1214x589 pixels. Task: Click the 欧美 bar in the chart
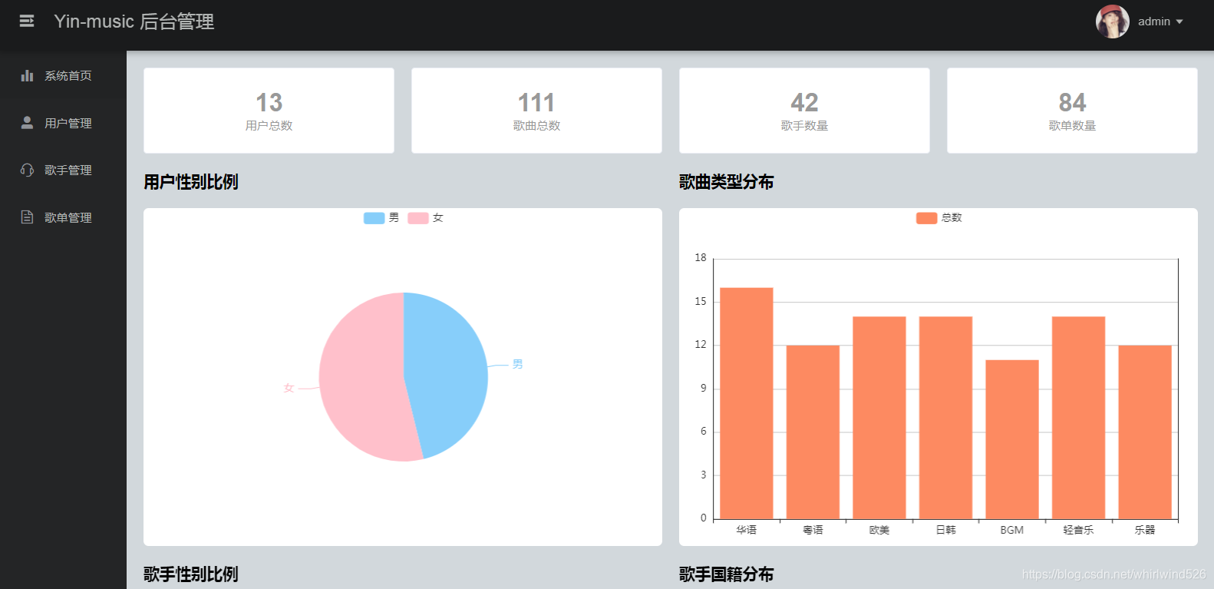click(879, 418)
